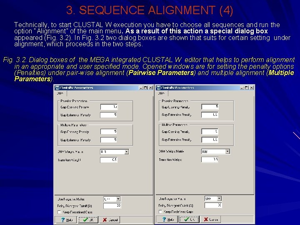
Task: Cancel the left ClustalW Parameters dialog
Action: pyautogui.click(x=110, y=220)
